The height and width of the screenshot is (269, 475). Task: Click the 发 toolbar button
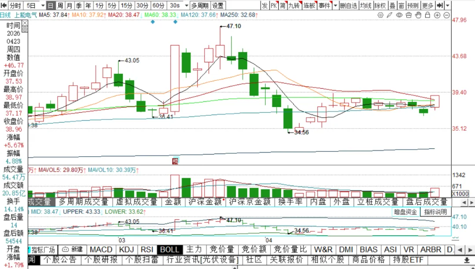[x=264, y=5]
